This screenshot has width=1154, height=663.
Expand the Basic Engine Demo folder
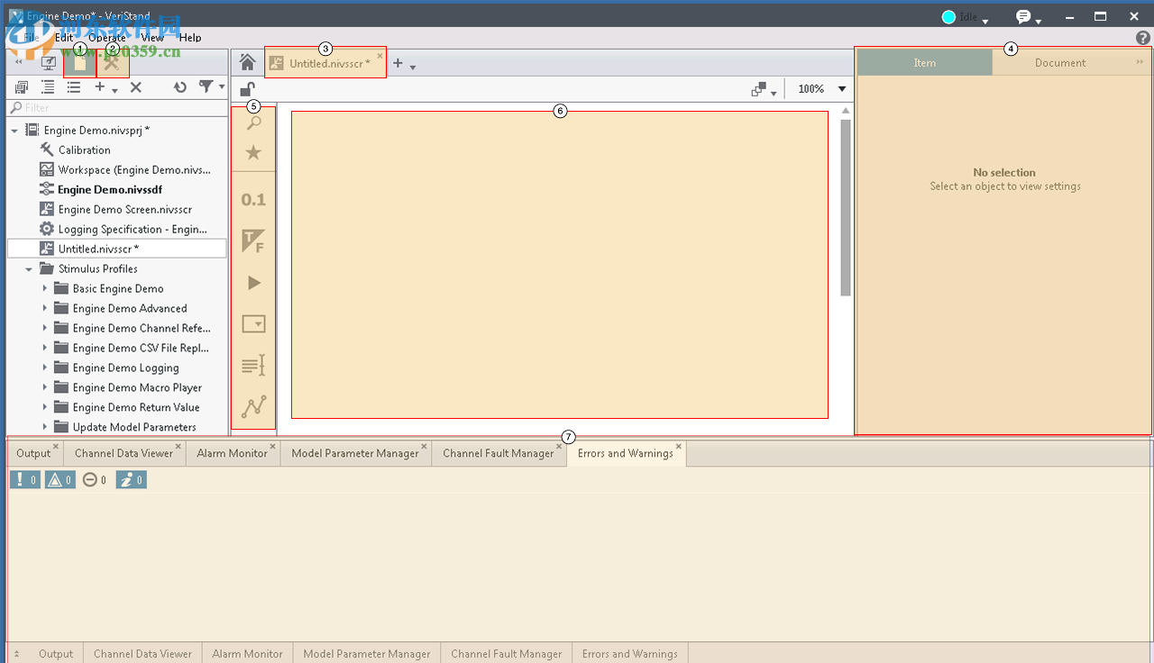tap(45, 288)
